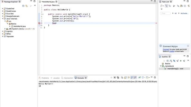
Task: Expand the CodeForces project
Action: click(x=3, y=11)
